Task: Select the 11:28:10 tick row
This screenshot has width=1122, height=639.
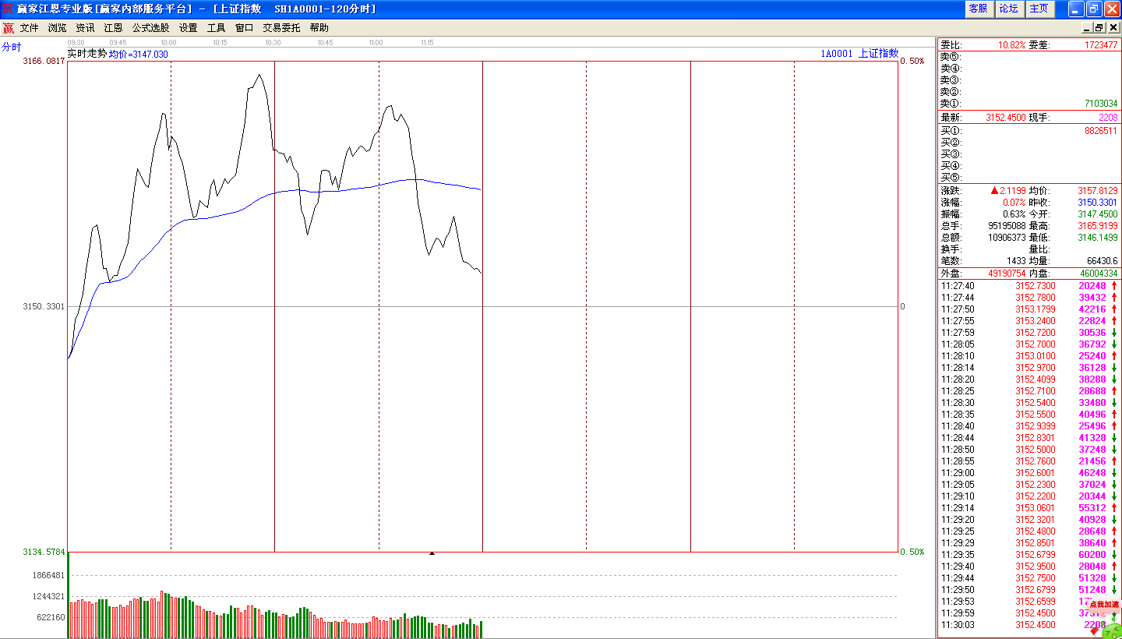Action: pyautogui.click(x=1028, y=356)
